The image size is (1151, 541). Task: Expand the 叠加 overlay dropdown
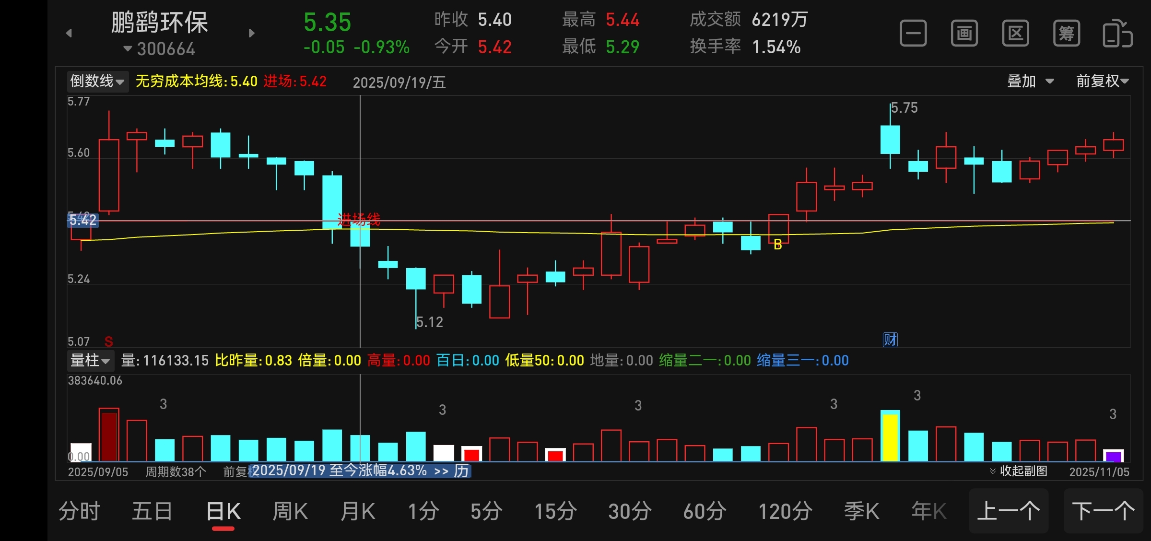click(1030, 81)
